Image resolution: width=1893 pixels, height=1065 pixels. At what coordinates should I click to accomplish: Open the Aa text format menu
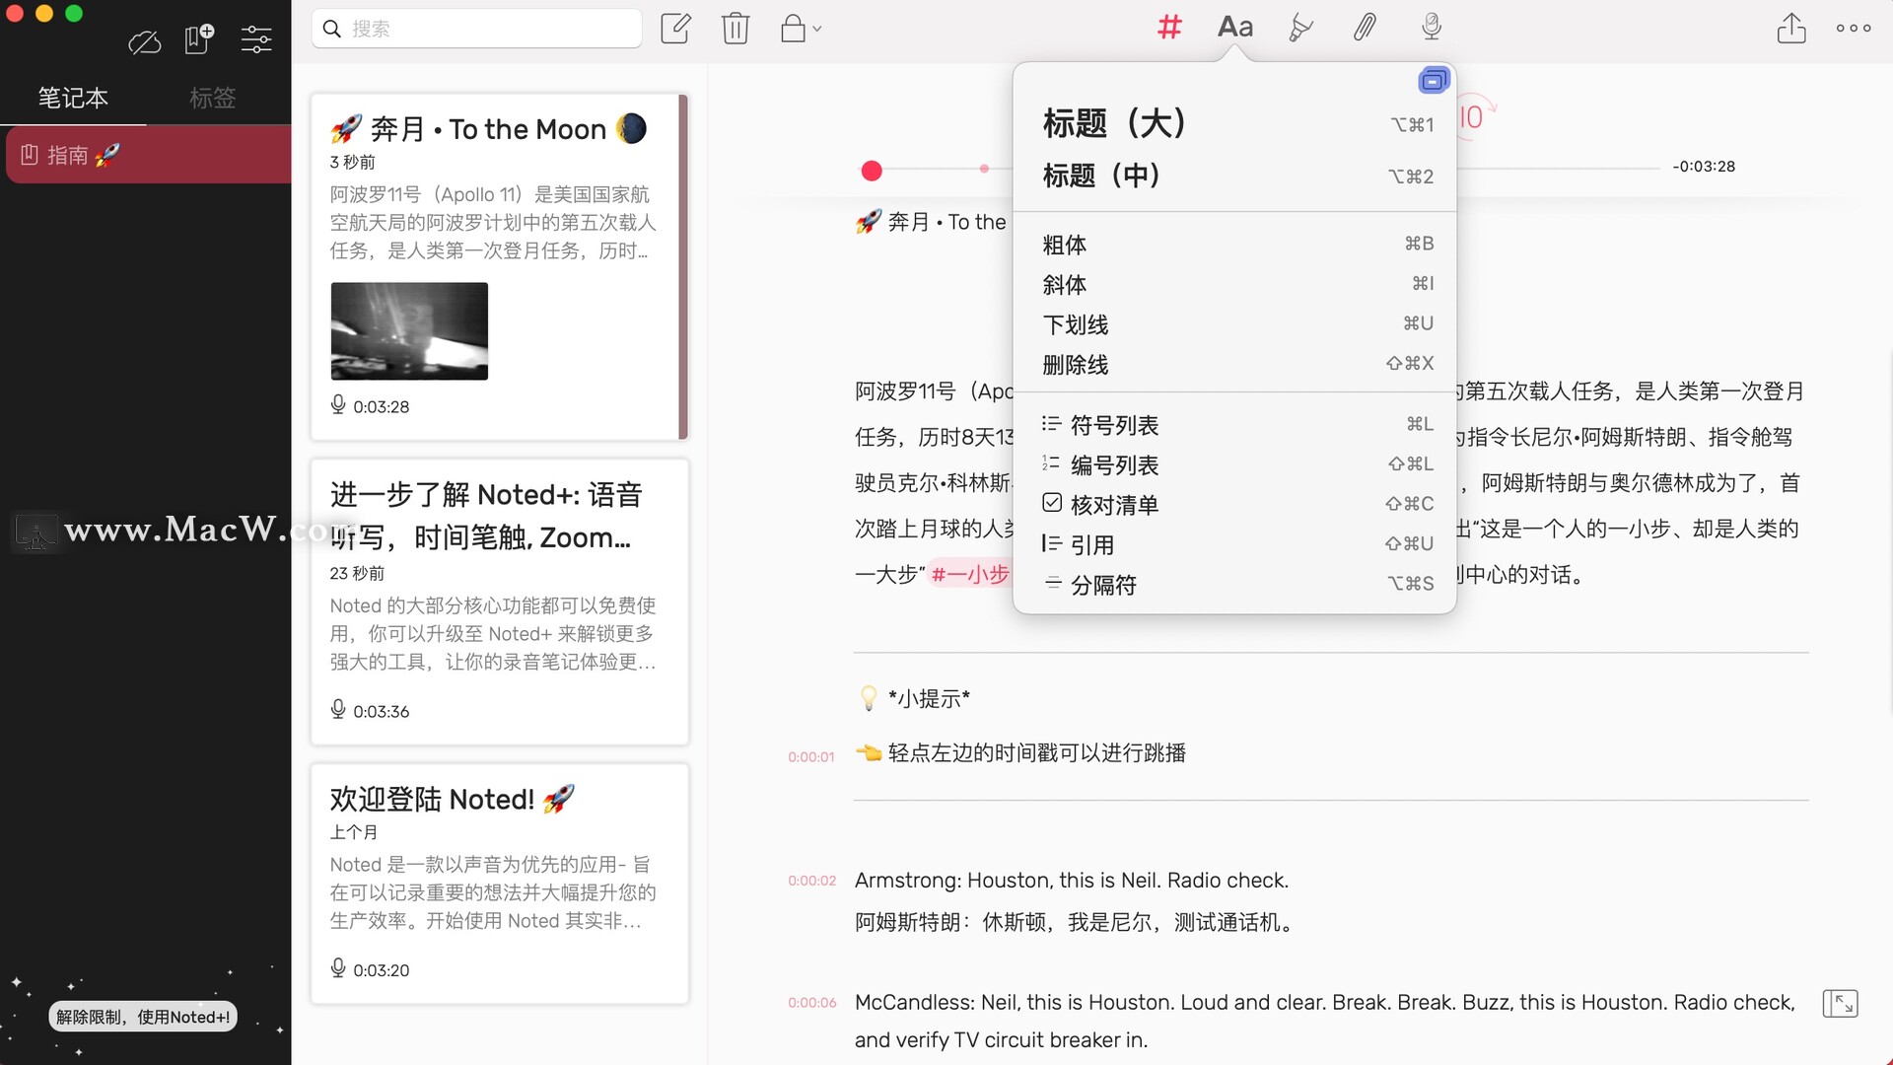[x=1234, y=28]
